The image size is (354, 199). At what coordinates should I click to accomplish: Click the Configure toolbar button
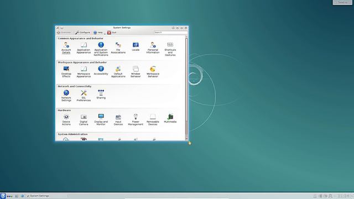[82, 33]
